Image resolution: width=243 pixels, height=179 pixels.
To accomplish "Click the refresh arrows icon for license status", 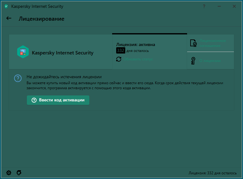I will coord(119,59).
